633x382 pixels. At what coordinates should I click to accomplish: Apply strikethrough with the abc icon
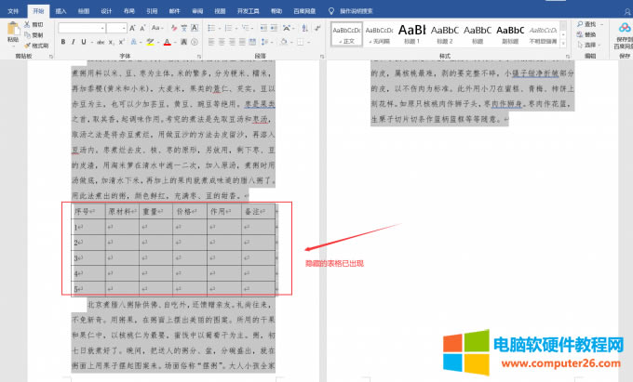(x=100, y=42)
